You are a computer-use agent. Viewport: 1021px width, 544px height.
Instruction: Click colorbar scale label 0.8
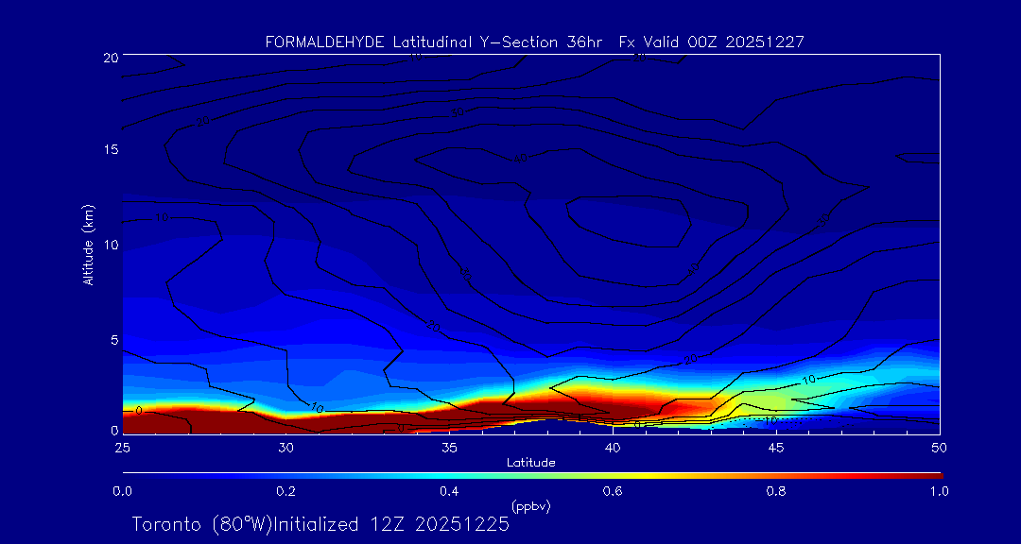click(x=777, y=491)
